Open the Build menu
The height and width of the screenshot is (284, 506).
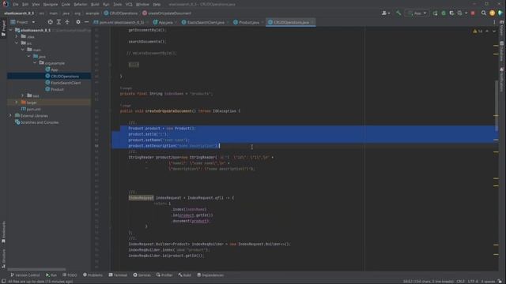click(x=95, y=5)
